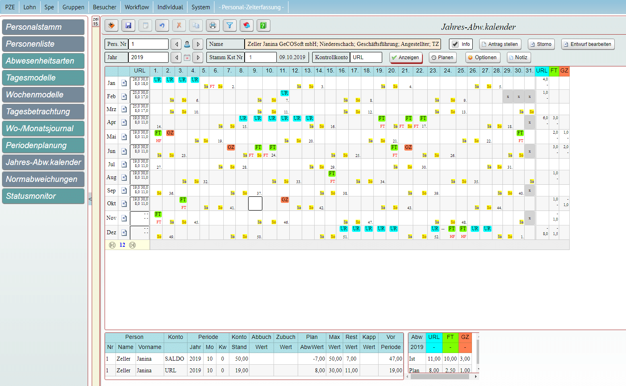Open the Besucher menu
The image size is (626, 386).
105,7
